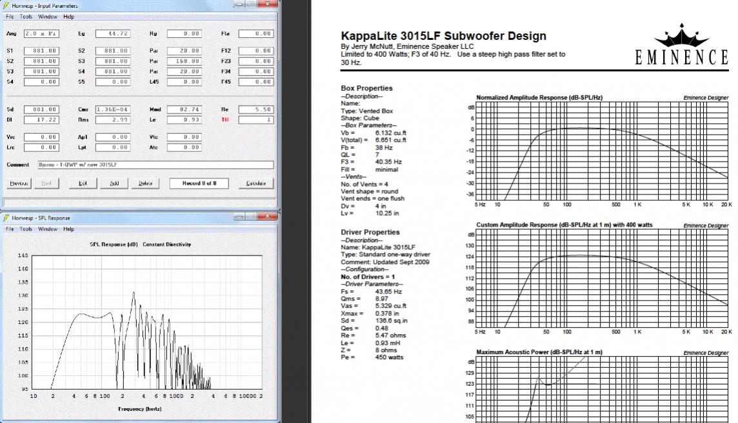This screenshot has height=423, width=738.
Task: Click the S1 input field
Action: coord(41,51)
